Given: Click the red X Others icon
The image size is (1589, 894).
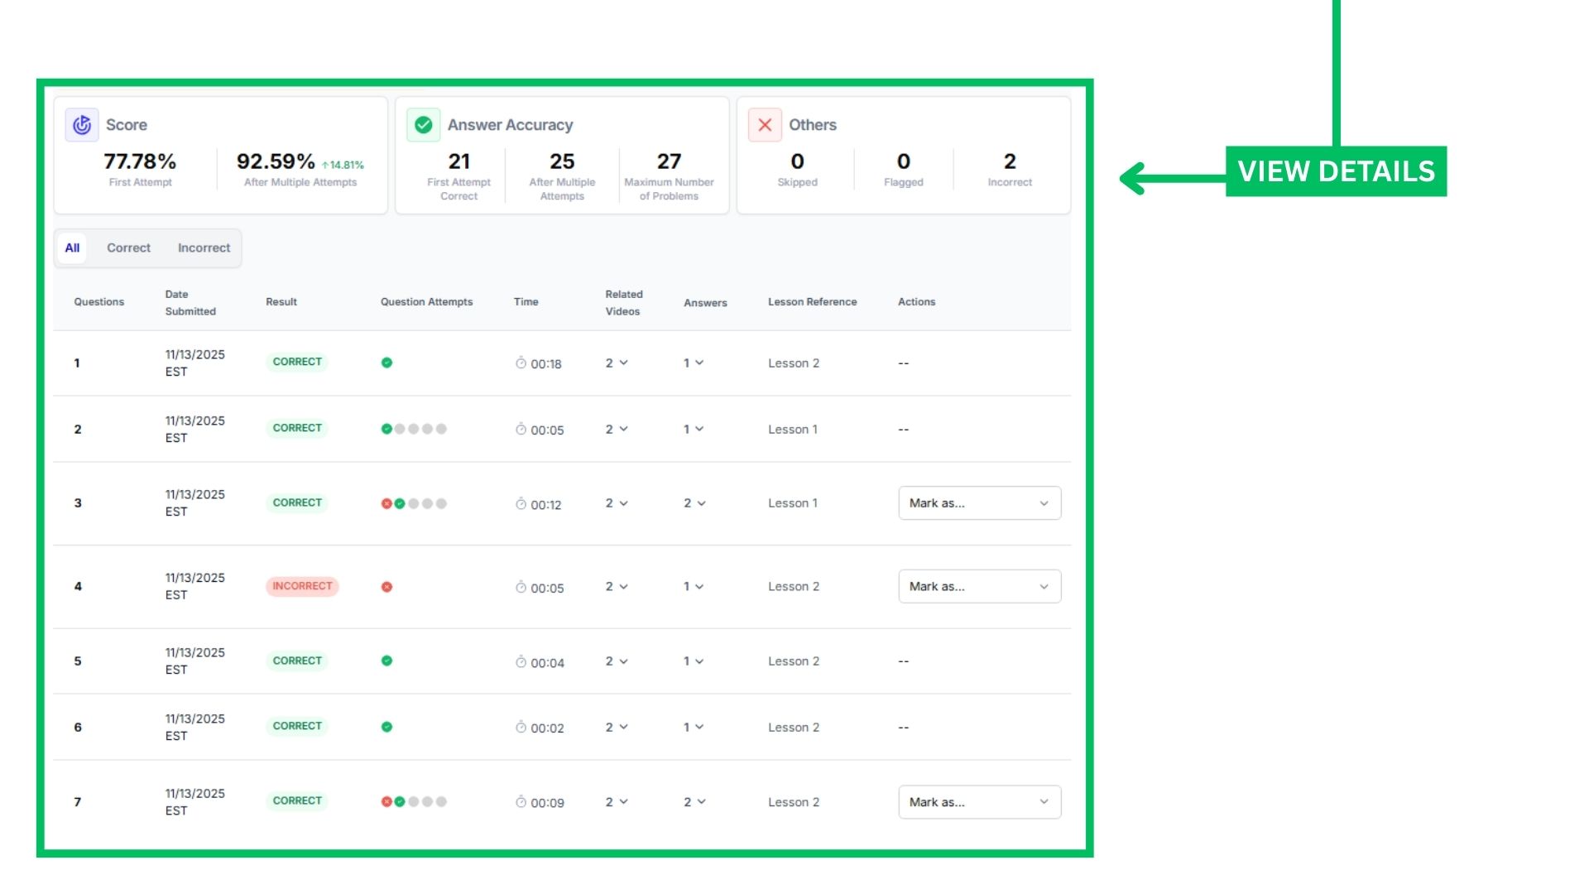Looking at the screenshot, I should click(x=765, y=125).
